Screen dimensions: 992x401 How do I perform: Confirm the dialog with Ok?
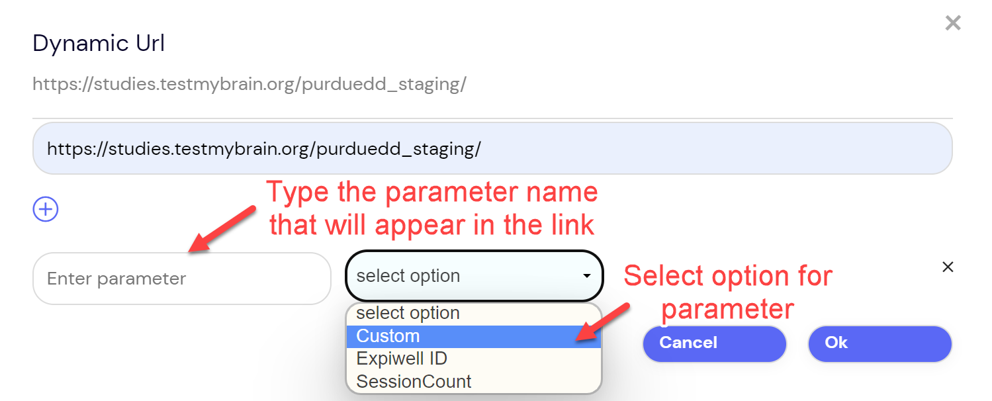click(879, 343)
